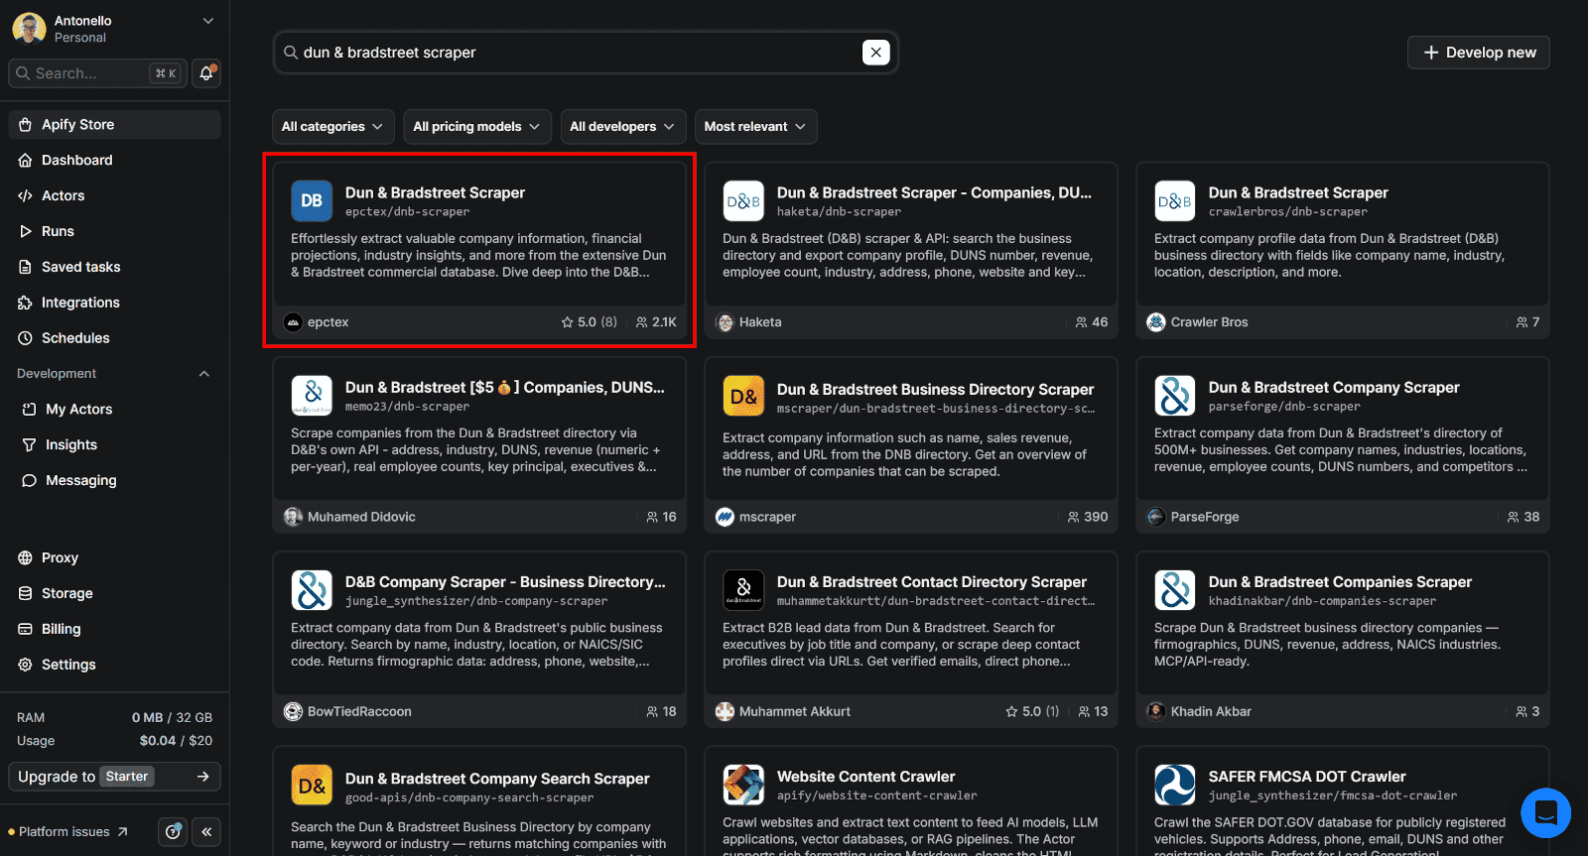
Task: Open mscraper Business Directory Scraper logo
Action: point(743,395)
